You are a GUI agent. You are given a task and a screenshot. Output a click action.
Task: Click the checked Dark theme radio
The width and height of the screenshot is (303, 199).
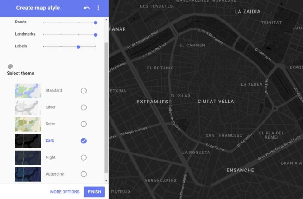pos(83,141)
